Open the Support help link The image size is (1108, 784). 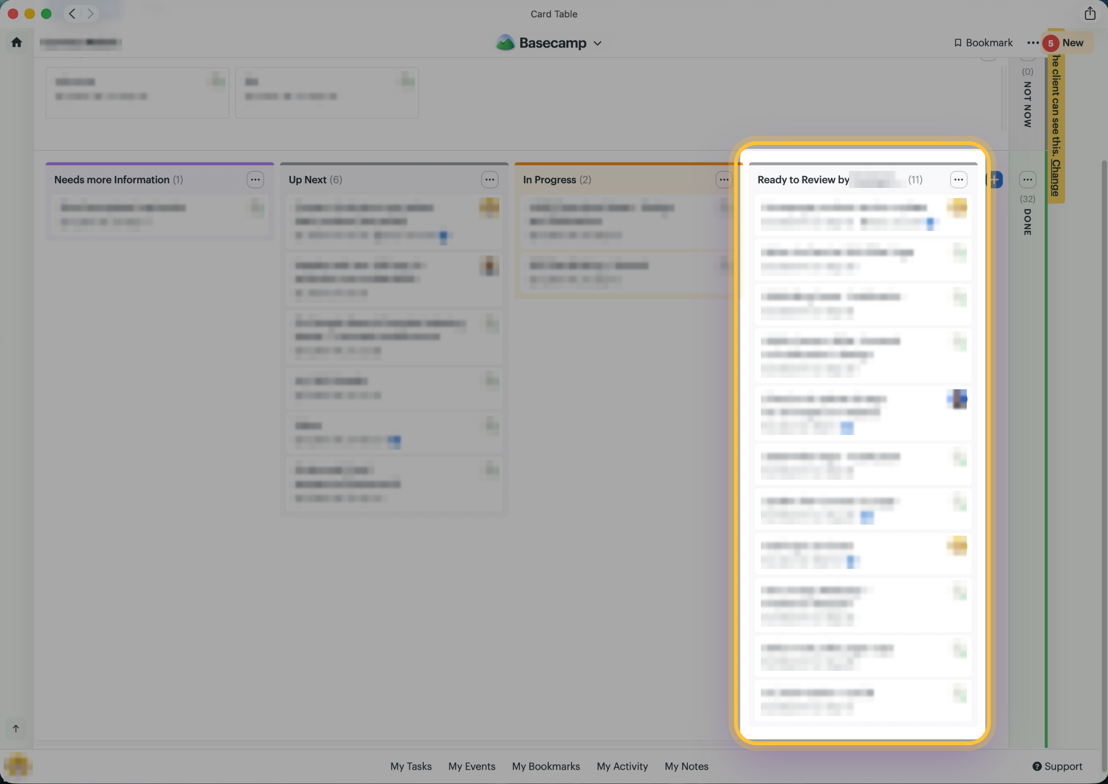click(x=1057, y=766)
